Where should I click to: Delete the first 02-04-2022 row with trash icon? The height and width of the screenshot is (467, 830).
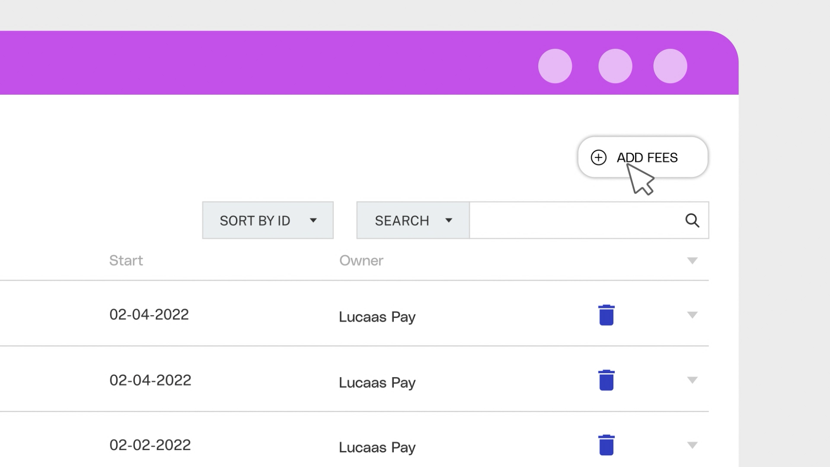pyautogui.click(x=606, y=315)
